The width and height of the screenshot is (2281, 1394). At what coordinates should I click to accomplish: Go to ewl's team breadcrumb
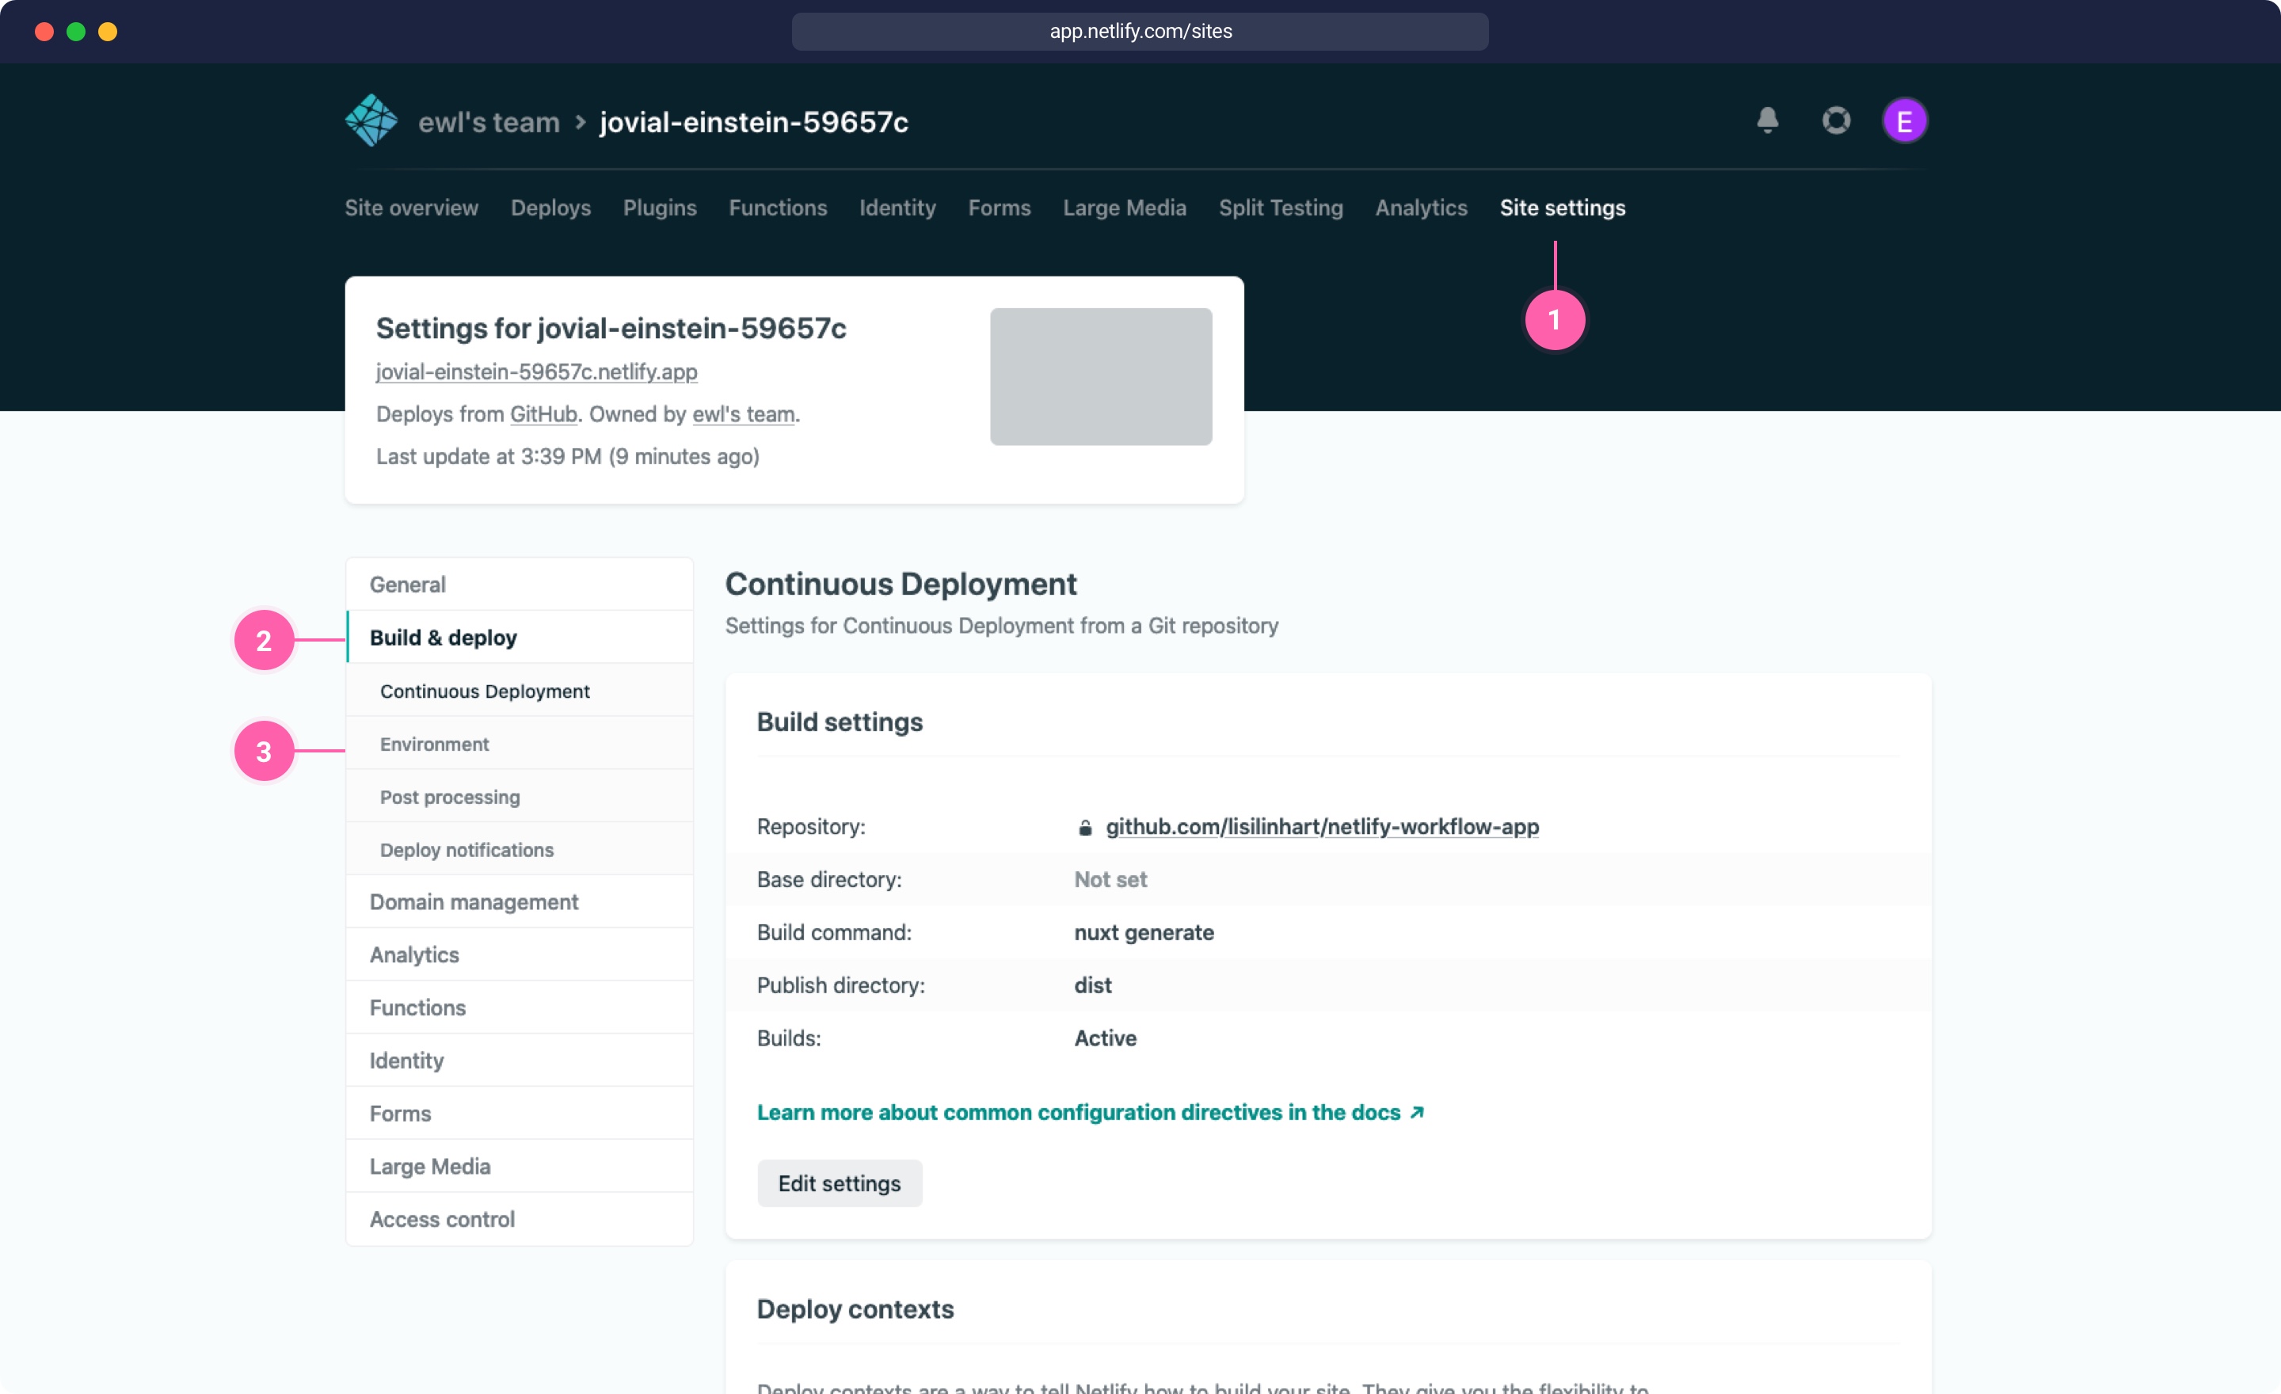489,122
